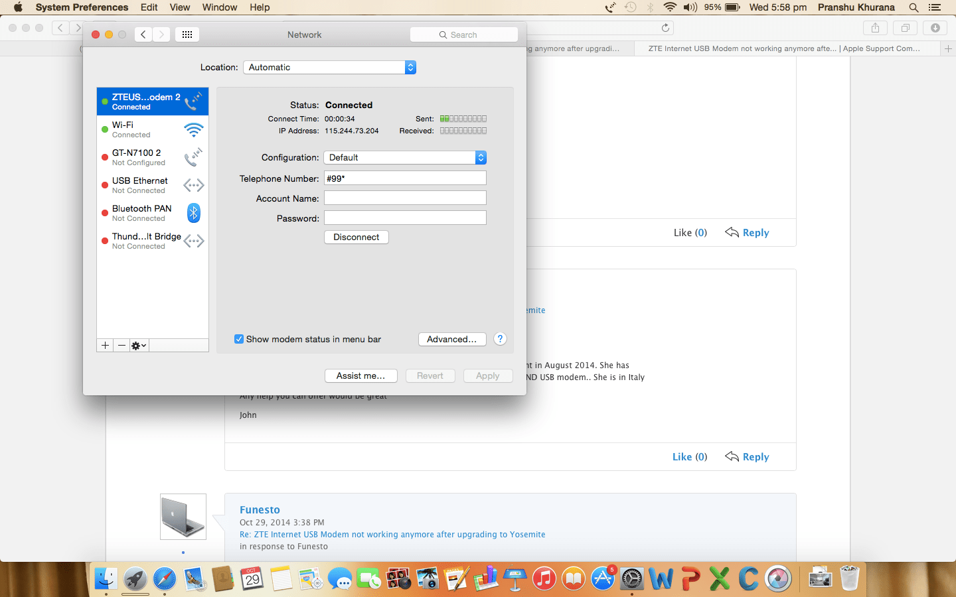
Task: Open Network help question mark
Action: pos(501,339)
